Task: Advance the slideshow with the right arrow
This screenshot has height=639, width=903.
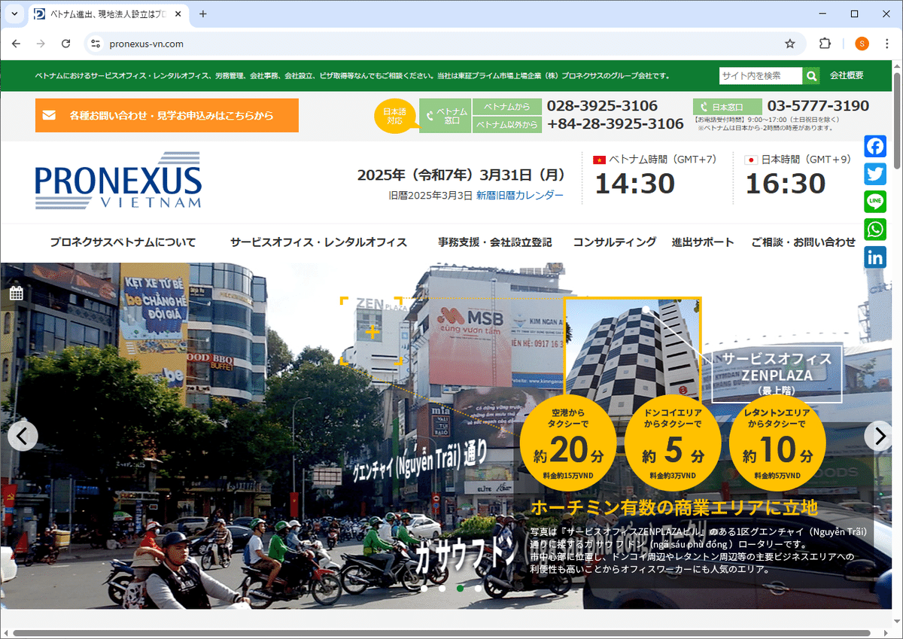Action: coord(879,436)
